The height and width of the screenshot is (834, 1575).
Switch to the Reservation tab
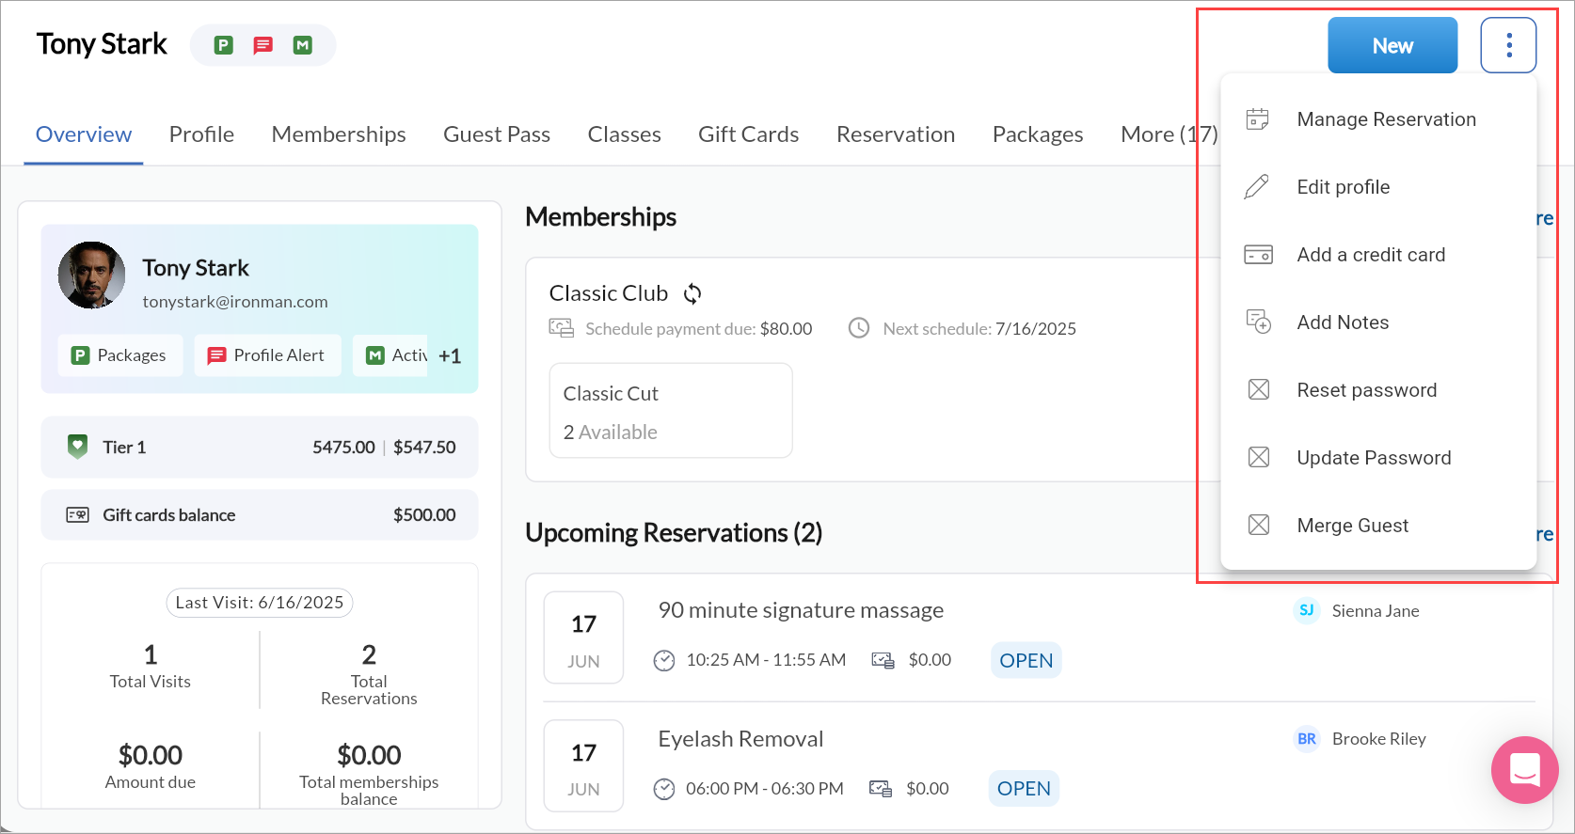[x=896, y=134]
